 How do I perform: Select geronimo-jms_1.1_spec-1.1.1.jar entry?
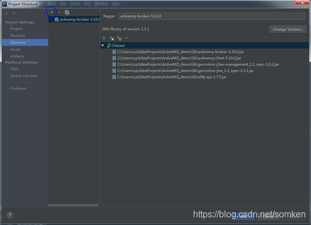point(185,71)
